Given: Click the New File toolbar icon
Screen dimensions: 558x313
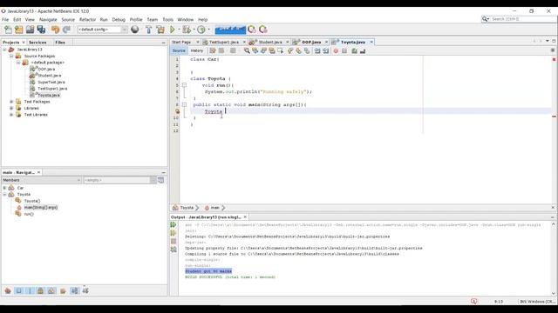Looking at the screenshot, I should click(8, 30).
